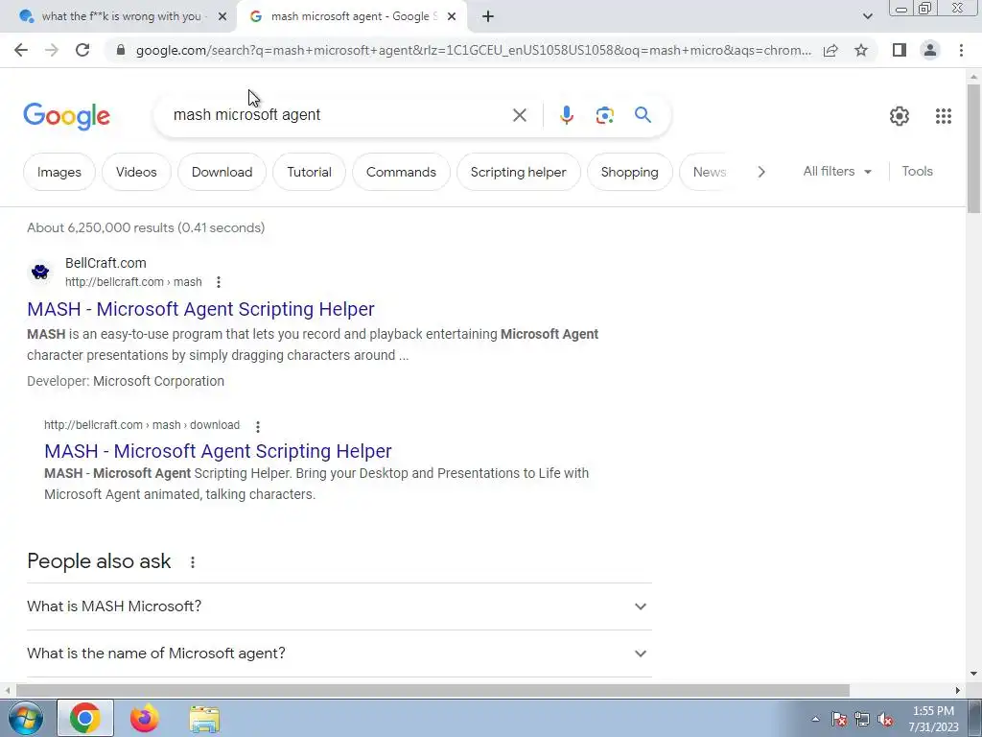Search by image with Google Lens
The height and width of the screenshot is (737, 982).
pyautogui.click(x=604, y=115)
